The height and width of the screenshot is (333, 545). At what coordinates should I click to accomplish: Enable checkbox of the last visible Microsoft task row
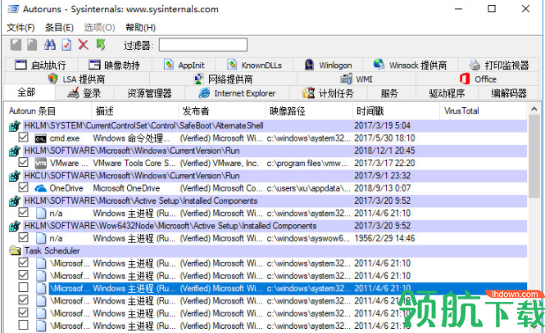point(23,325)
